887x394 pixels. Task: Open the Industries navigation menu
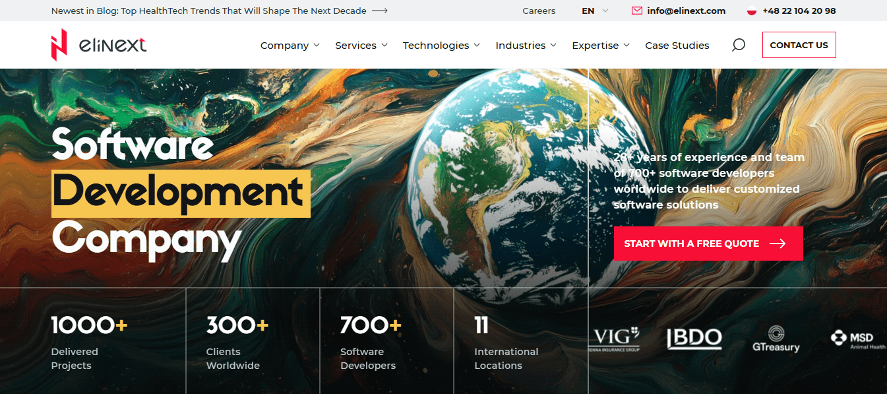[526, 45]
